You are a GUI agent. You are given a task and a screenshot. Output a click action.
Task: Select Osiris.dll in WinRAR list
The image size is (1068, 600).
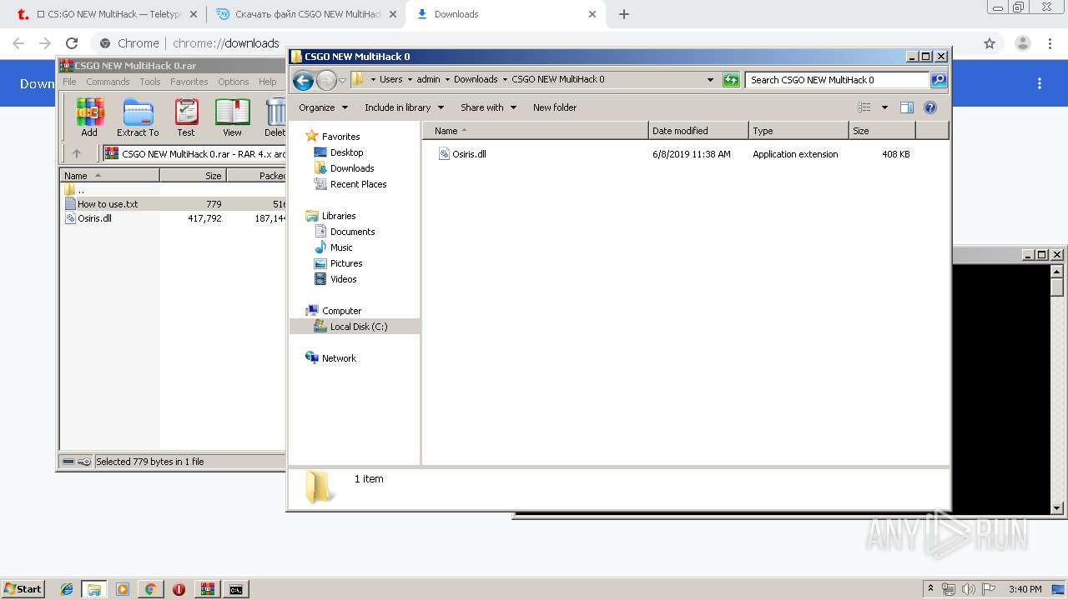click(94, 218)
